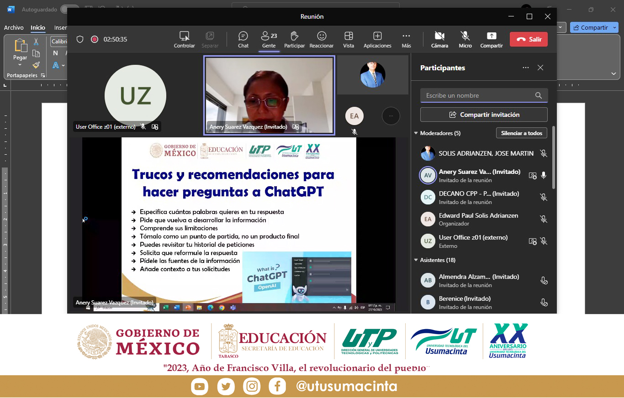This screenshot has height=398, width=624.
Task: Click the Cut scissors icon in Word
Action: pyautogui.click(x=36, y=42)
